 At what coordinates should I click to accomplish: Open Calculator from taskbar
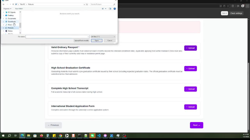pyautogui.click(x=48, y=136)
